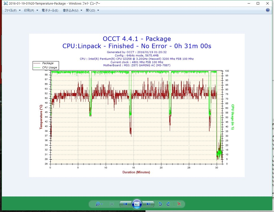Expand the 書き込み dropdown arrow
The width and height of the screenshot is (274, 212).
click(81, 10)
